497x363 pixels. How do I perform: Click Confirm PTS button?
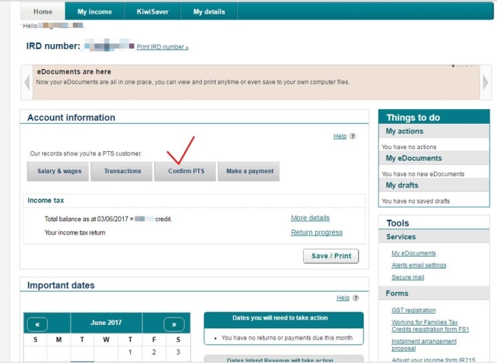click(185, 171)
